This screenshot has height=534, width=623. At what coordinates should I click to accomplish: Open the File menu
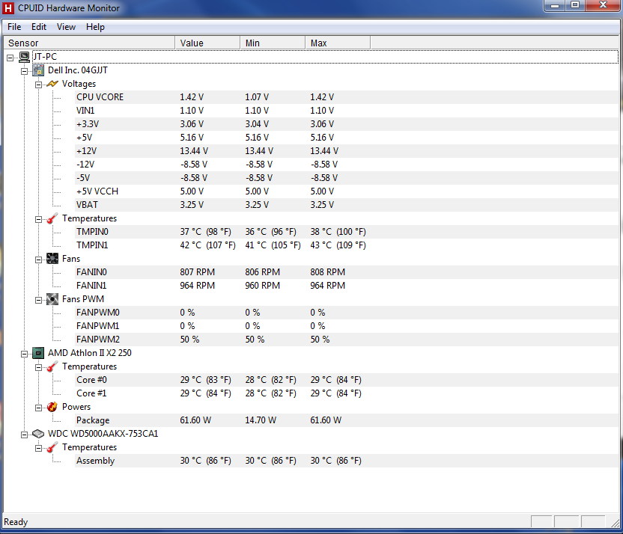[x=14, y=27]
